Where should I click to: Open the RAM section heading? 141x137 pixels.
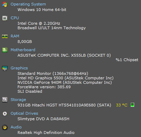[x=15, y=36]
